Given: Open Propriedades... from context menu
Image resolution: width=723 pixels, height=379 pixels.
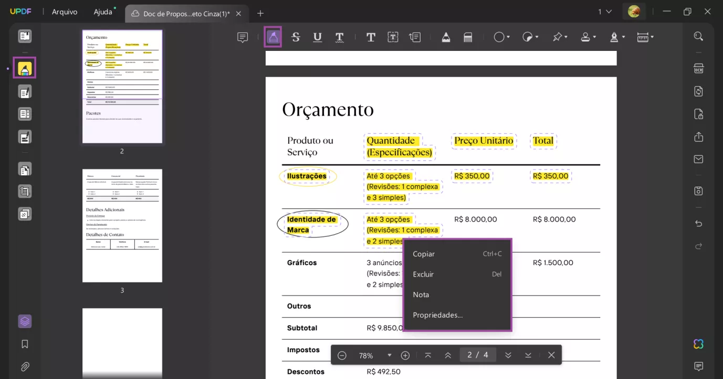Looking at the screenshot, I should click(457, 315).
